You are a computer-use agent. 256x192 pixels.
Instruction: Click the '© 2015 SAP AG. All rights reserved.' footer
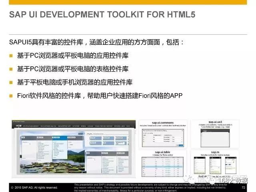[34, 188]
